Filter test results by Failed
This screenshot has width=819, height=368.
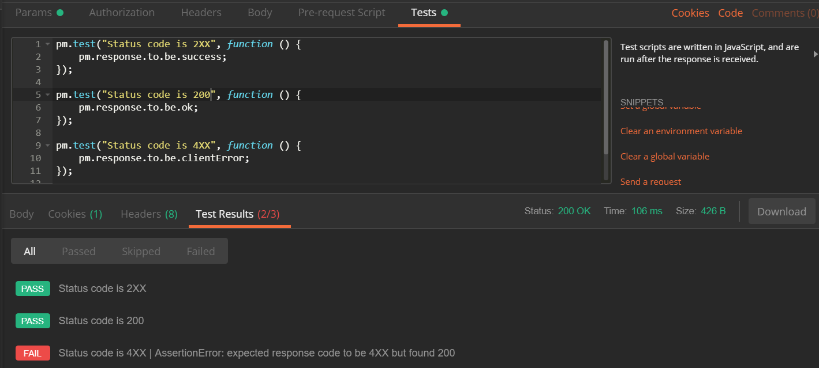201,252
